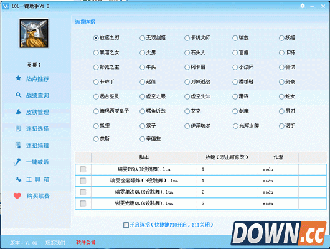The width and height of the screenshot is (330, 249).
Task: Click the 脚本 column header
Action: pos(144,157)
